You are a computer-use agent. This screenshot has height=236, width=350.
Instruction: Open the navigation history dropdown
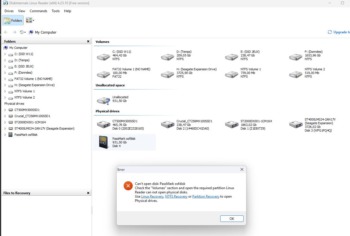coord(23,32)
